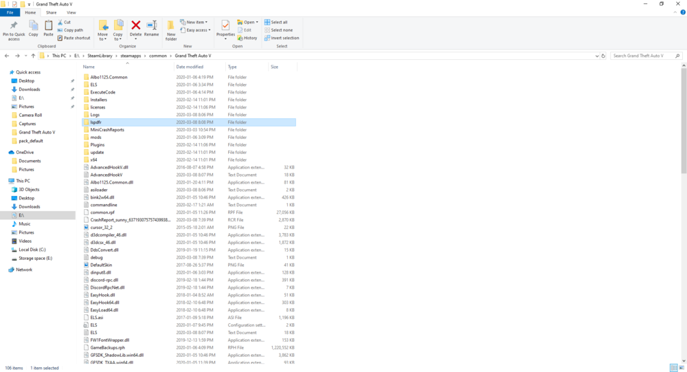Open the Move to dropdown
The width and height of the screenshot is (687, 372).
pos(102,30)
